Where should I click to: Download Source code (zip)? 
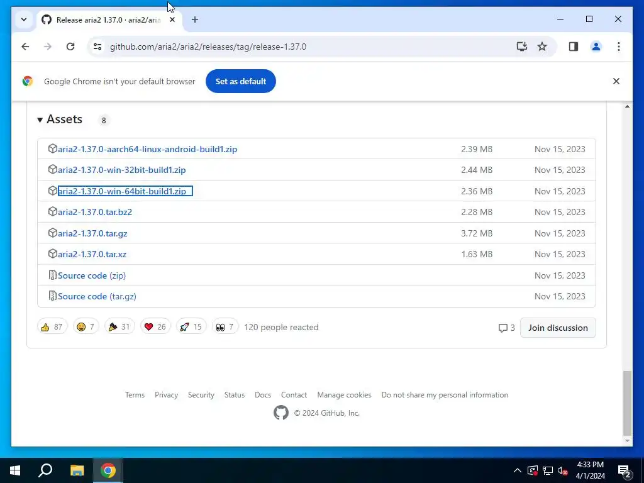point(92,275)
